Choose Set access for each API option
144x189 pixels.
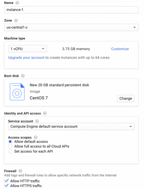tap(10, 151)
